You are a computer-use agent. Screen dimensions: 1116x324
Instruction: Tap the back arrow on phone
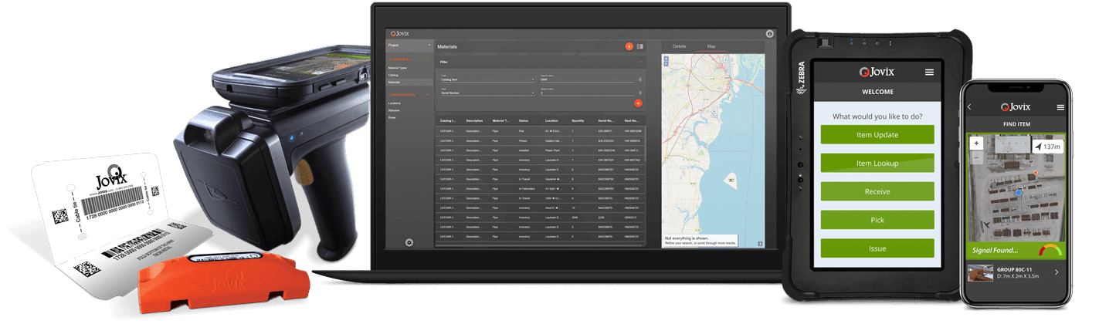(x=970, y=107)
